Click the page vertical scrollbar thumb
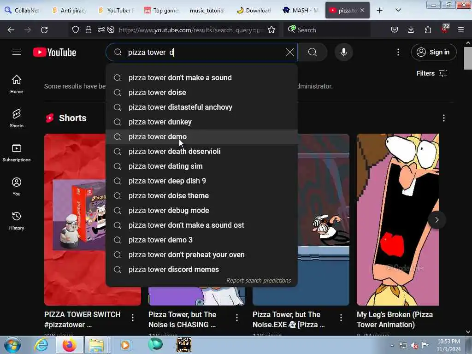The height and width of the screenshot is (354, 472). point(468,58)
